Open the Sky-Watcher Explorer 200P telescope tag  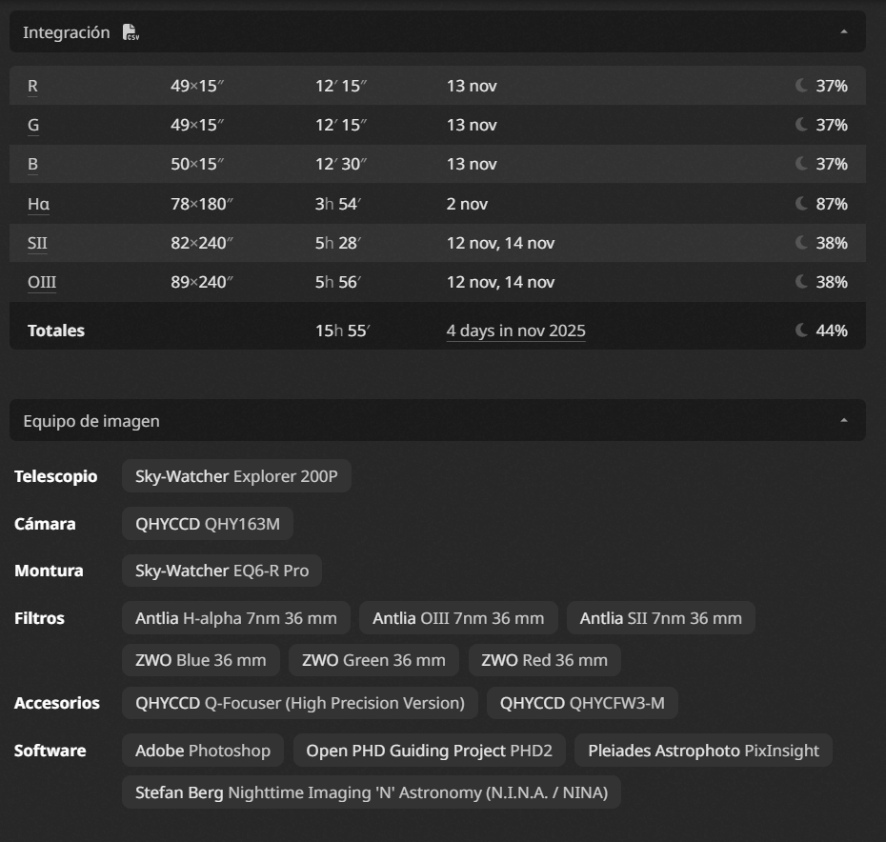pos(236,476)
